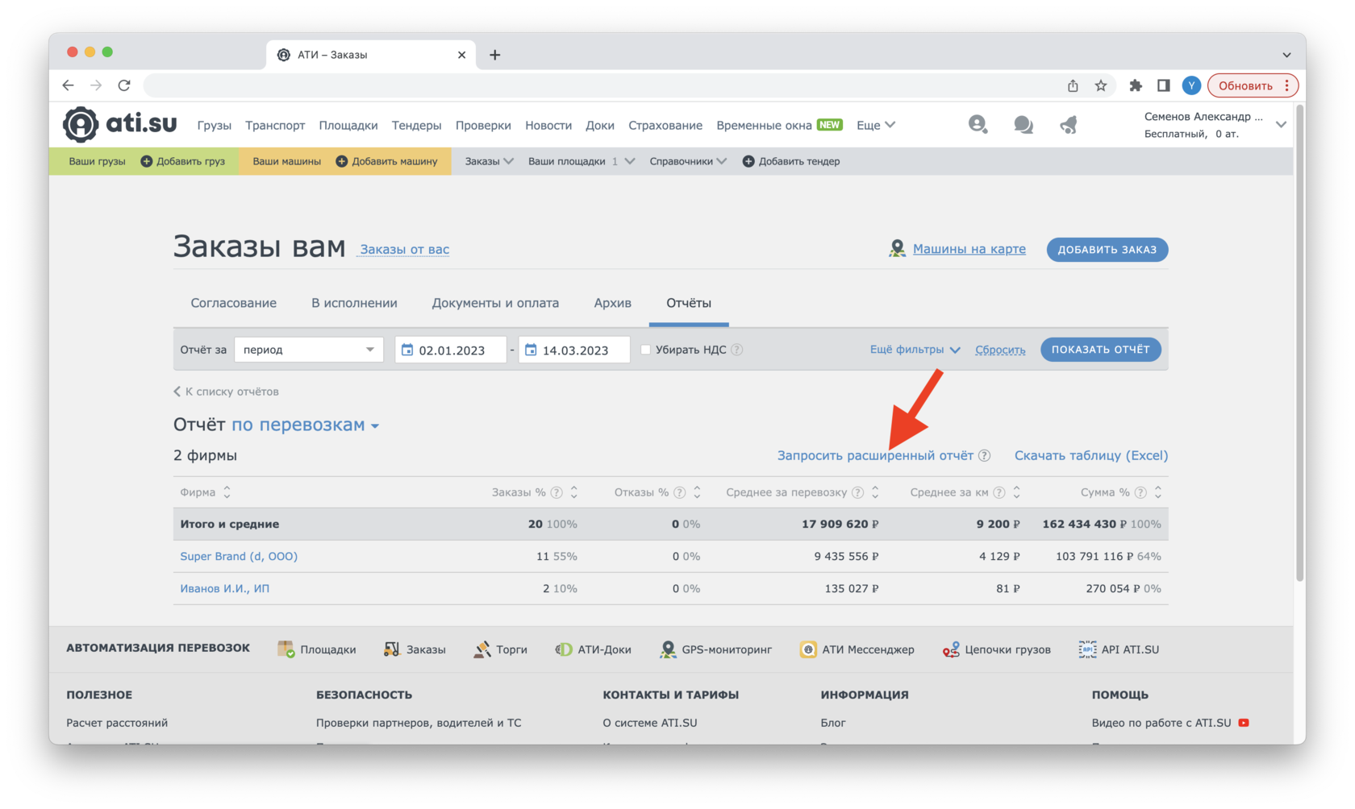Open Грузы in the top navigation

(x=215, y=125)
